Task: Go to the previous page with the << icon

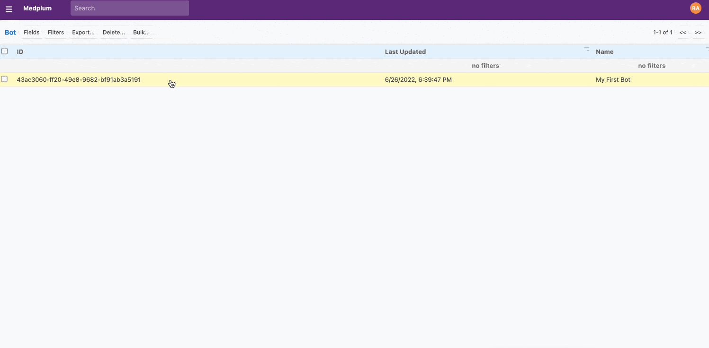Action: [x=682, y=32]
